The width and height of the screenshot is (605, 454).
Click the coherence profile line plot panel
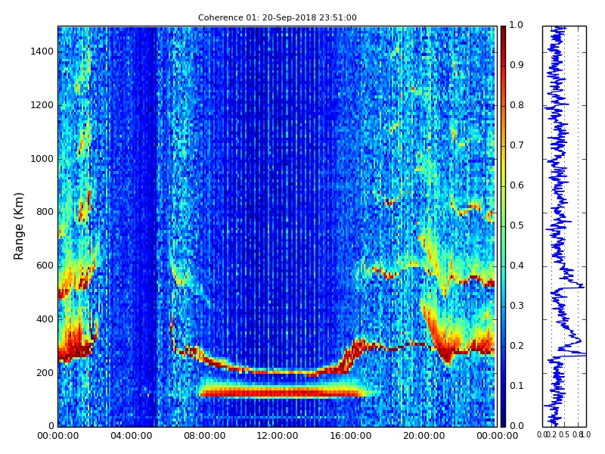pyautogui.click(x=564, y=226)
